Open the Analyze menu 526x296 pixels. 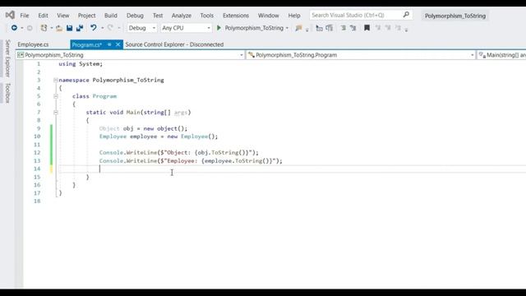pos(181,16)
